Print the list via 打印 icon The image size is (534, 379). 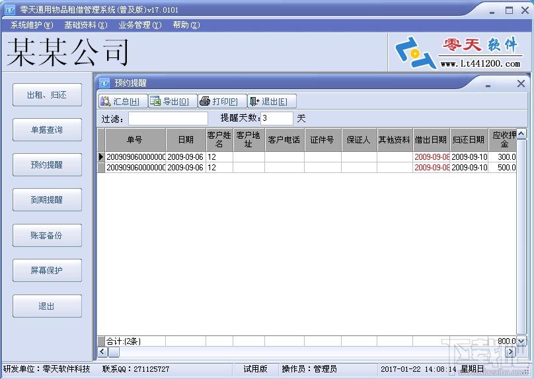[205, 101]
